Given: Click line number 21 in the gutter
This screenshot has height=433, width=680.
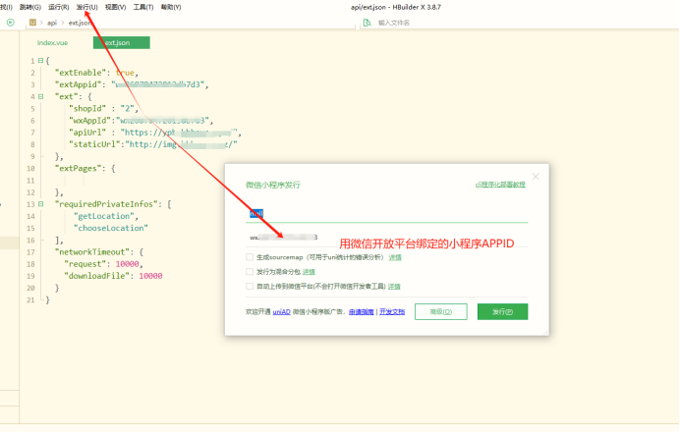Looking at the screenshot, I should click(30, 299).
